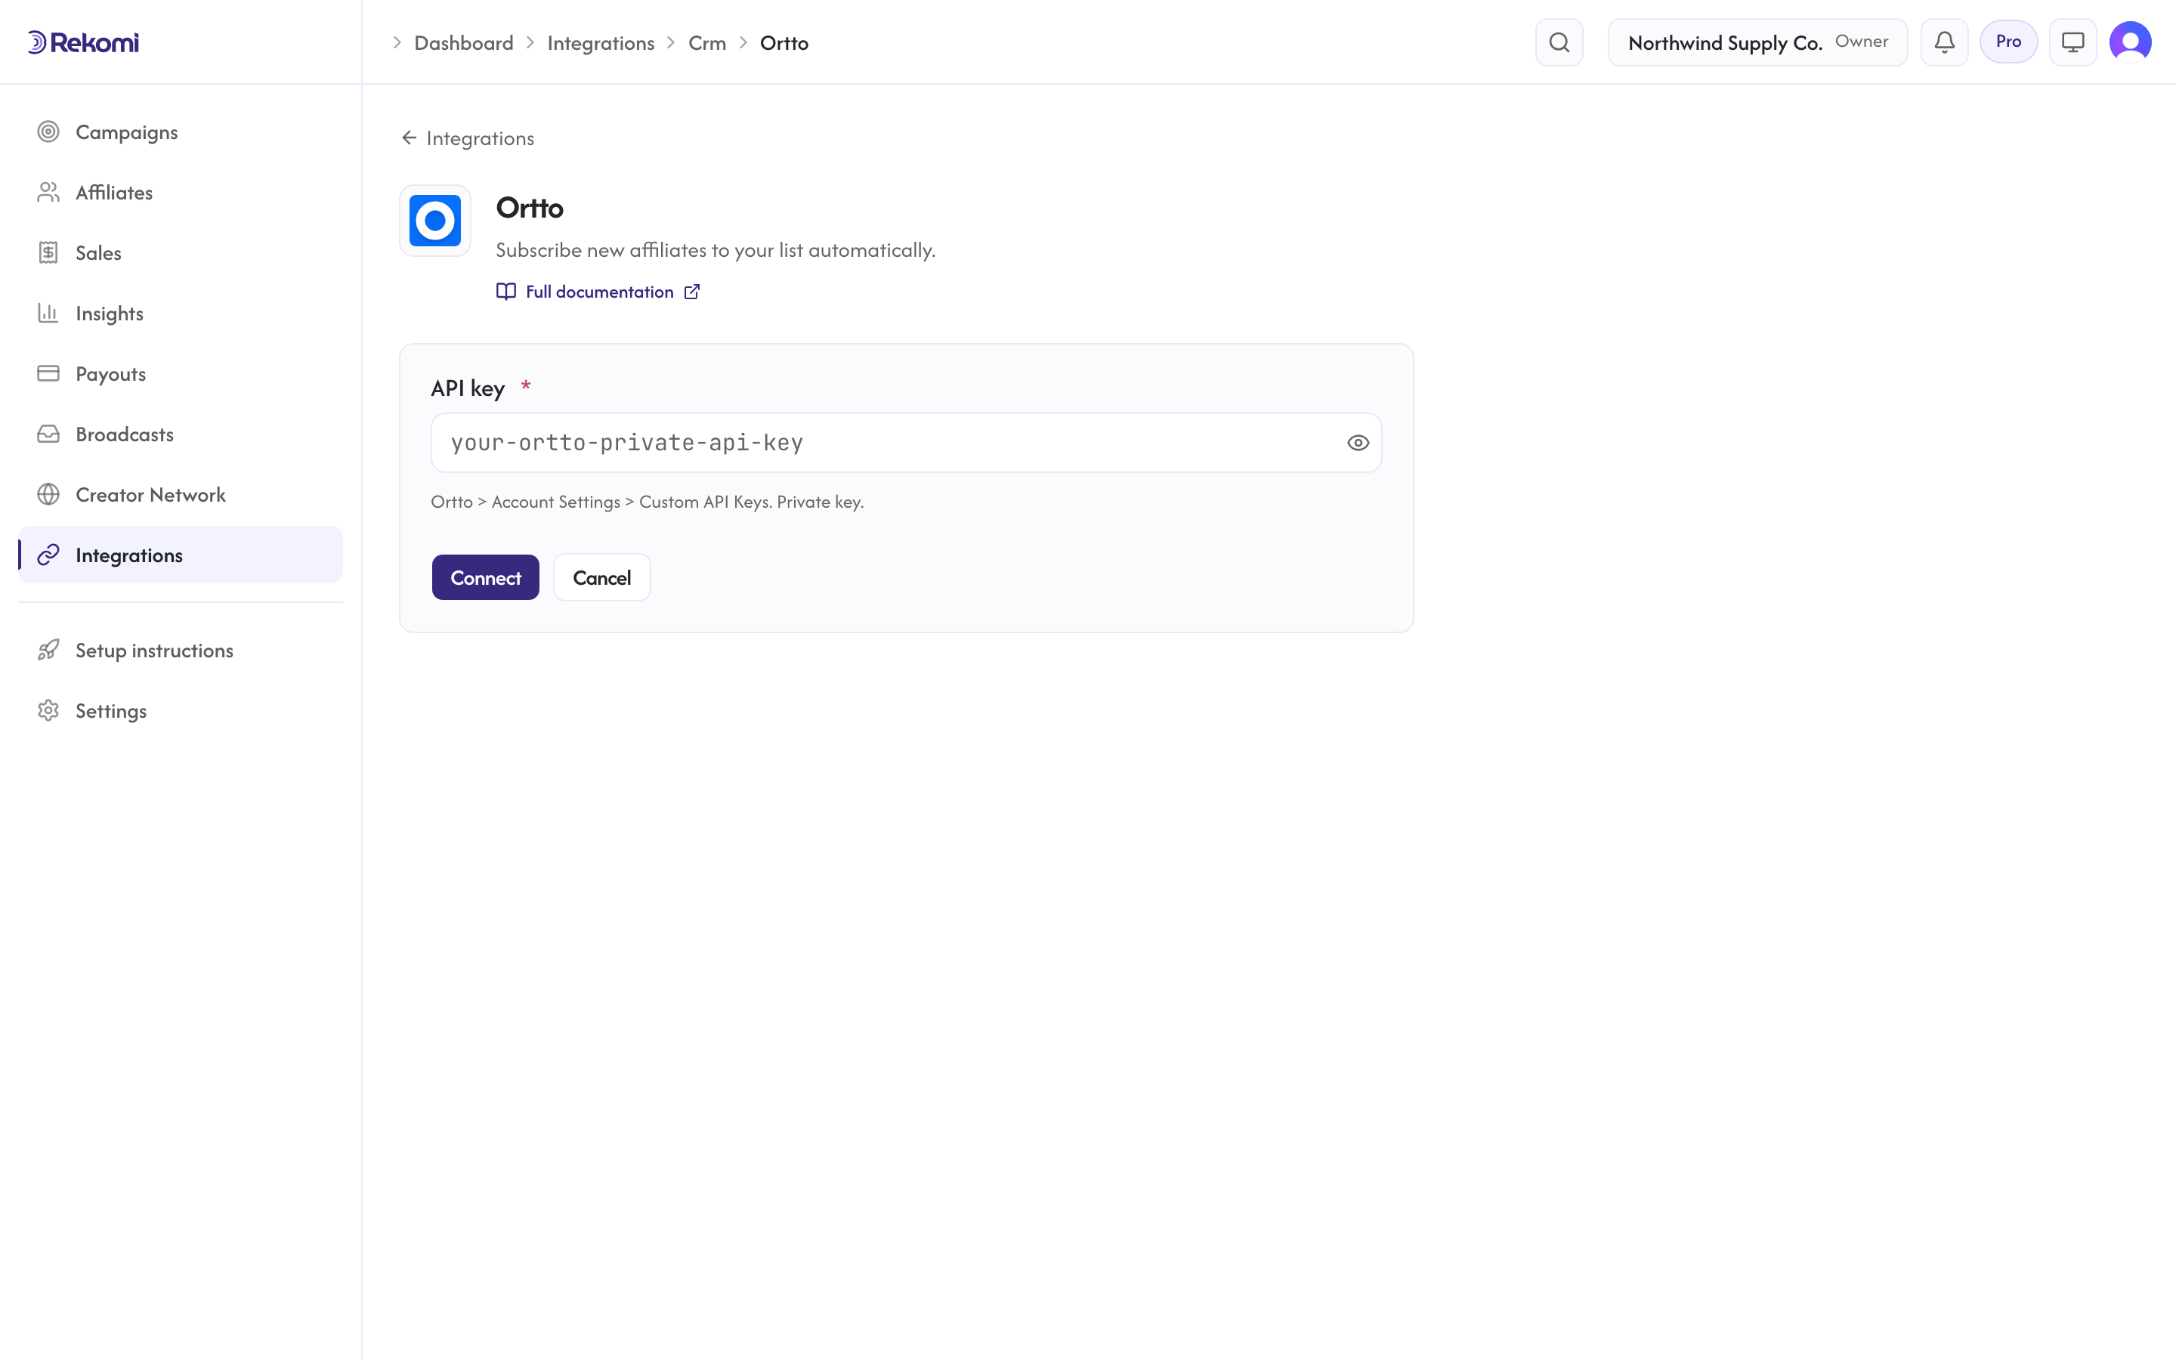Screen dimensions: 2176x1360
Task: Click chevron before Dashboard breadcrumb
Action: (x=397, y=43)
